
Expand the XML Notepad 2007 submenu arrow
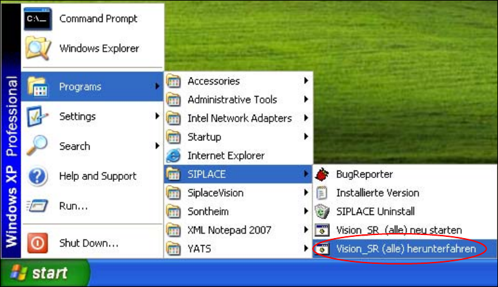(306, 230)
